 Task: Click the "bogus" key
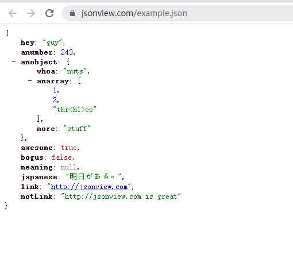(x=32, y=157)
